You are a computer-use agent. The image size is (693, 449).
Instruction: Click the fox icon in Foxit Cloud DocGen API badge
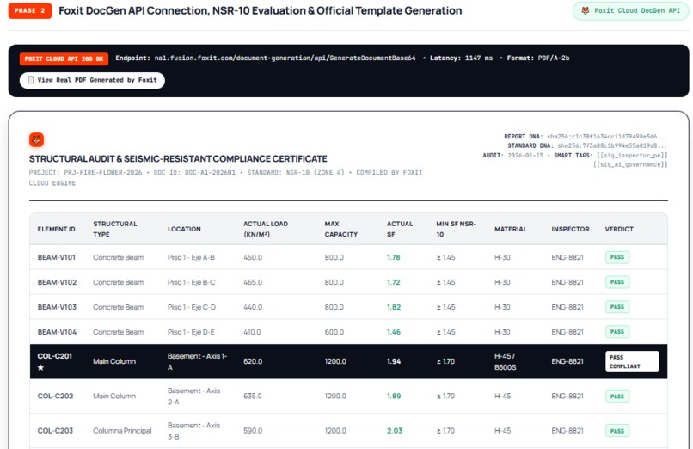pyautogui.click(x=585, y=10)
